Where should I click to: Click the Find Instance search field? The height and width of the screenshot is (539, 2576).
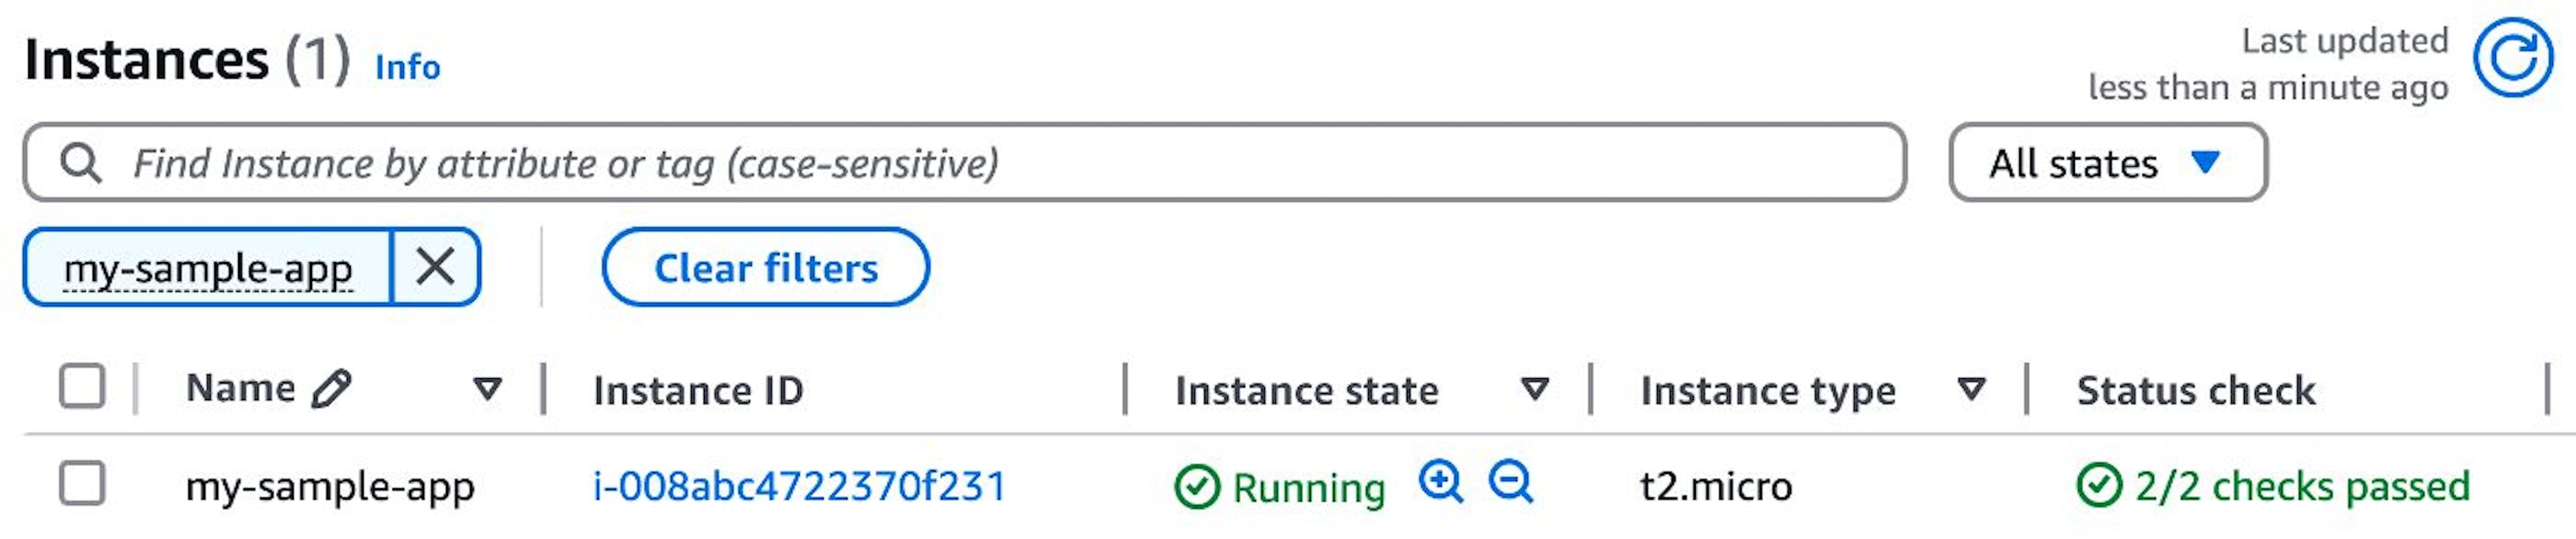1000,163
